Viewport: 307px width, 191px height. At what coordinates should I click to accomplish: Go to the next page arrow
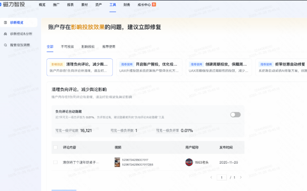241,177
